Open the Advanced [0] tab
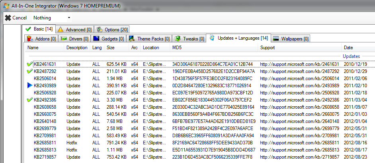The width and height of the screenshot is (375, 163). pyautogui.click(x=75, y=30)
